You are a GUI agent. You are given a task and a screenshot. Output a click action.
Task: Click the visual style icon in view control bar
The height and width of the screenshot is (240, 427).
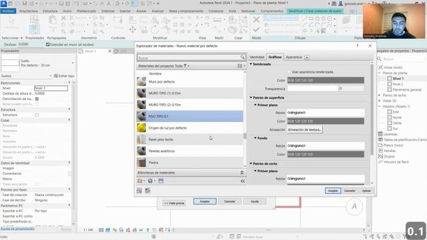107,230
